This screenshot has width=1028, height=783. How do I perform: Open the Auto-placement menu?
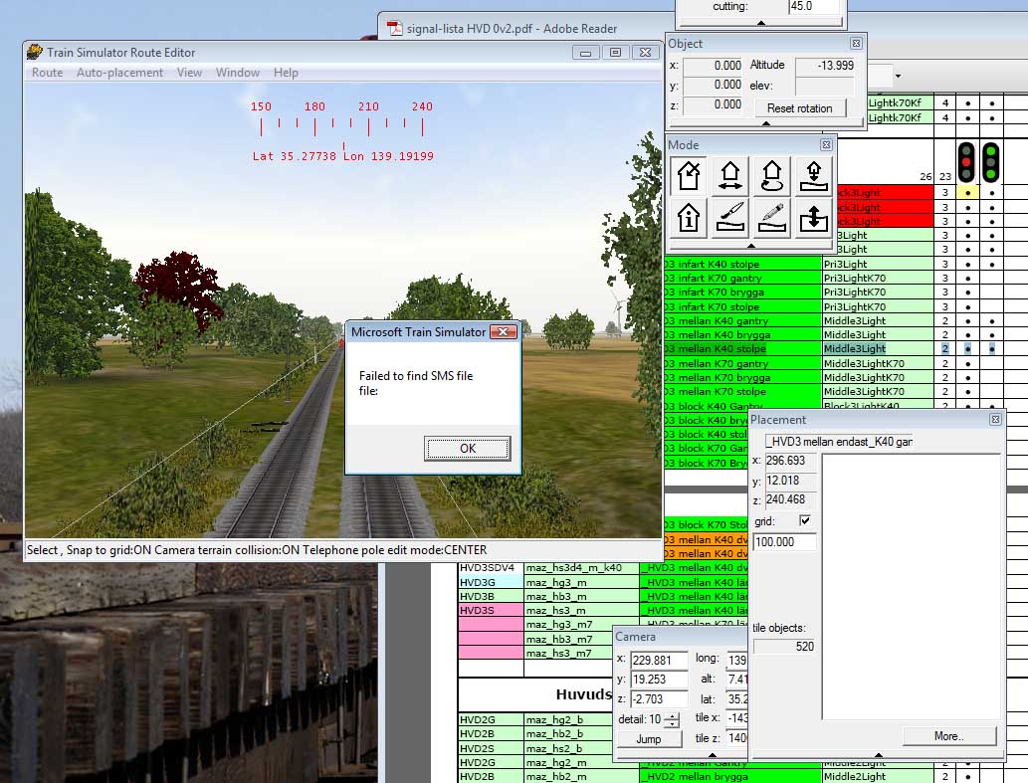(x=119, y=73)
